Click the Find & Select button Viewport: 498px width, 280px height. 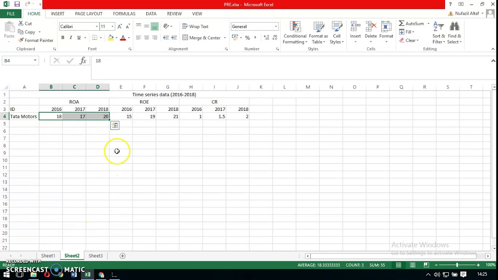(454, 33)
